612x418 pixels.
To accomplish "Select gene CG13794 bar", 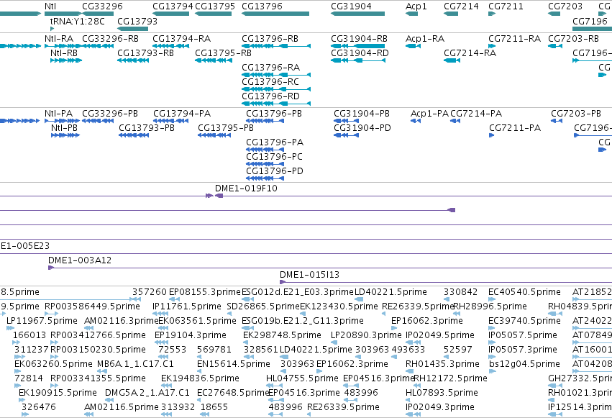I will pos(170,14).
